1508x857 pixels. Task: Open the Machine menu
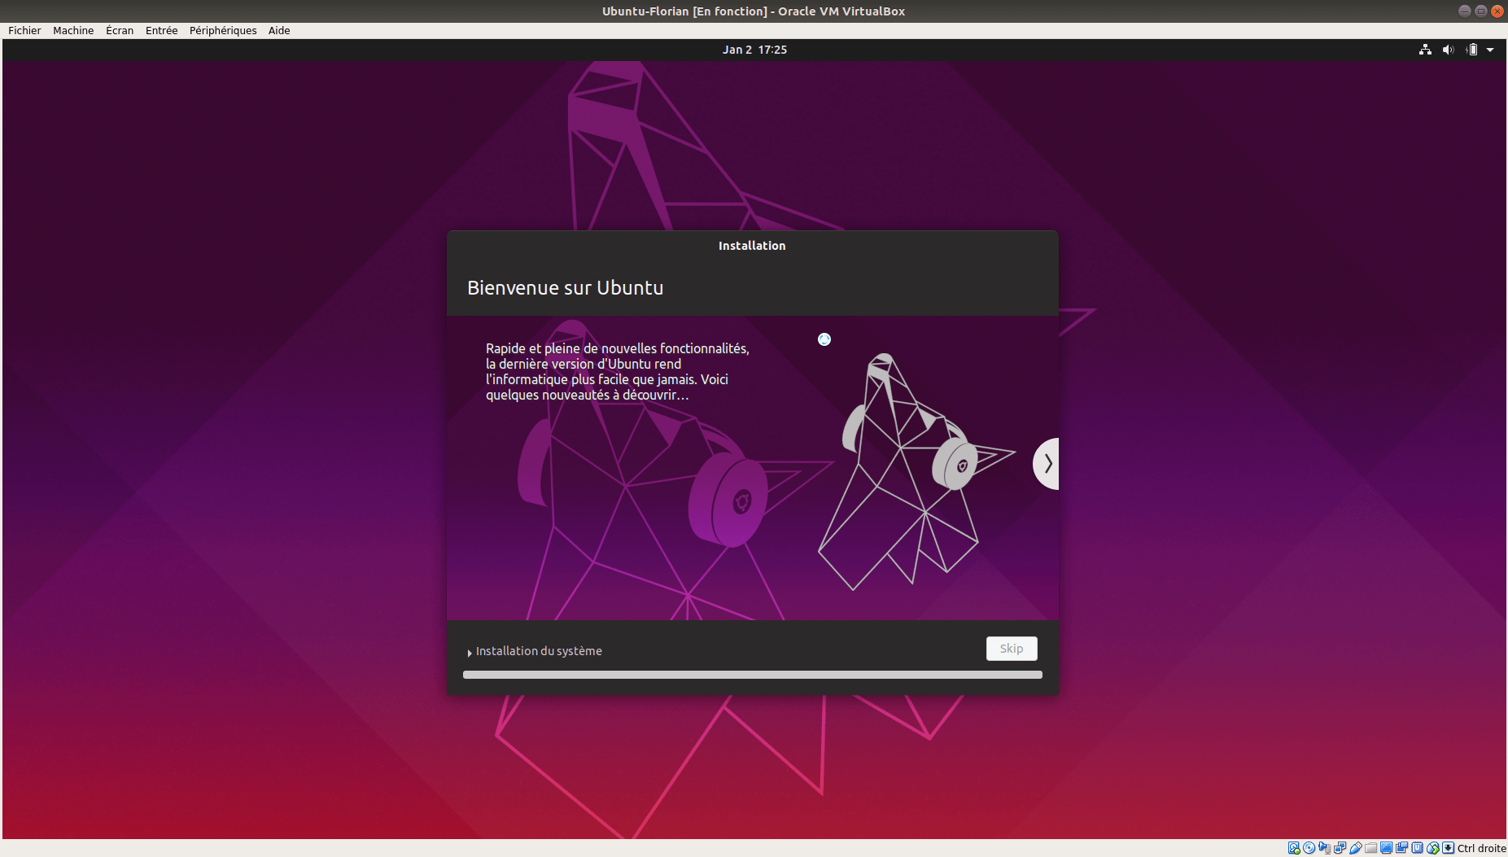click(x=73, y=30)
